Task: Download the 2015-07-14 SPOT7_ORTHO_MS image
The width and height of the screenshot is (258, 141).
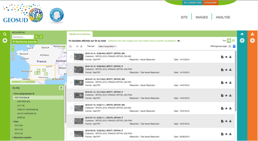Action: point(230,83)
